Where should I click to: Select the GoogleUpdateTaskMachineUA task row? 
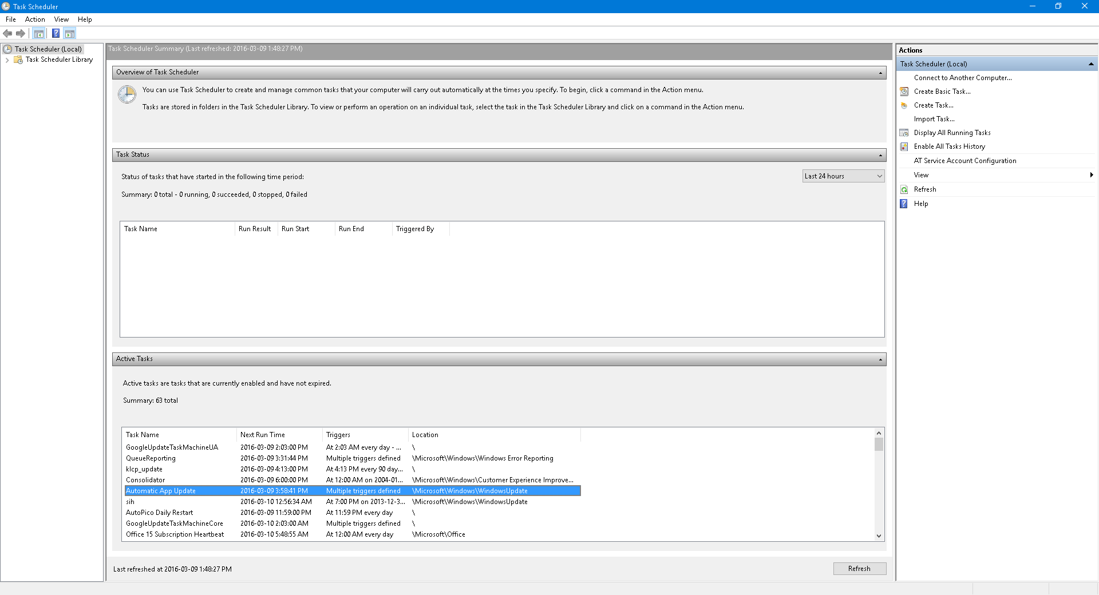click(x=353, y=447)
